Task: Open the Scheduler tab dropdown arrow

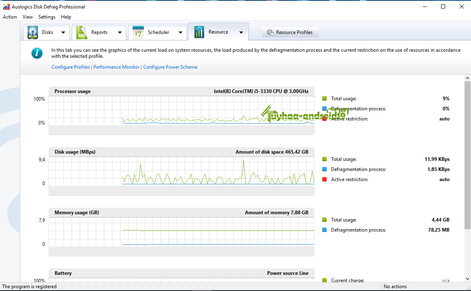Action: coord(180,32)
